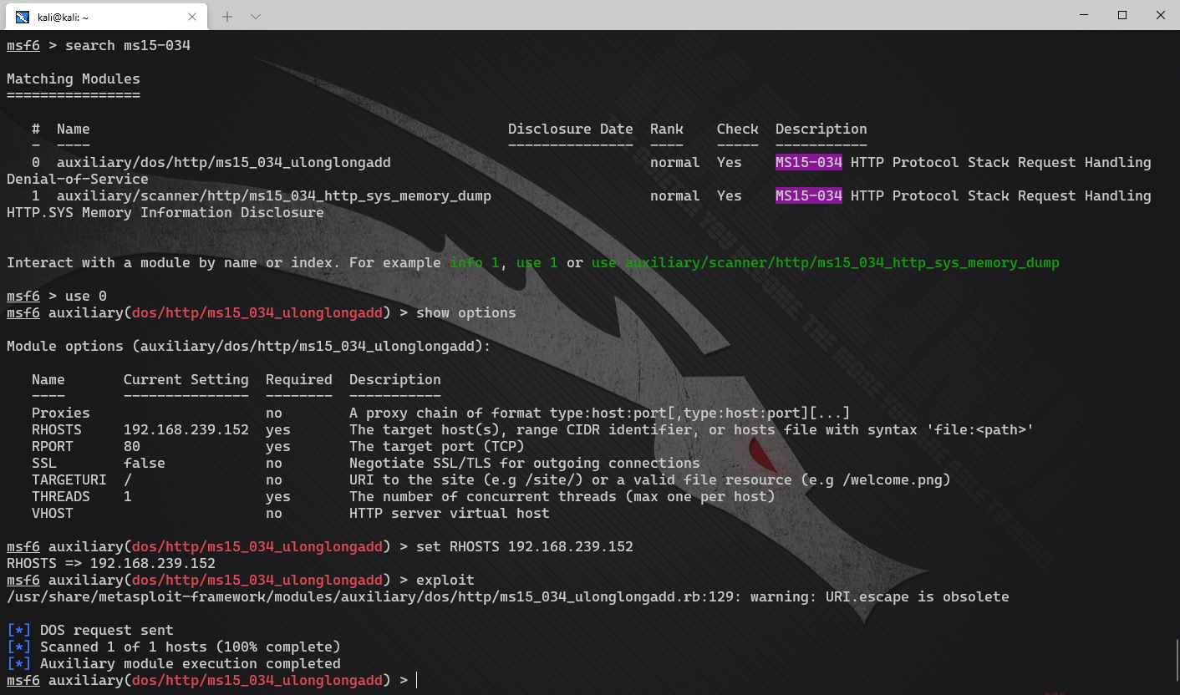Click 'HTTP server virtual host' description
Screen dimensions: 1180x695
coord(450,513)
